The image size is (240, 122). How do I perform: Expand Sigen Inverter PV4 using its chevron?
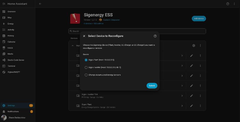[182, 96]
